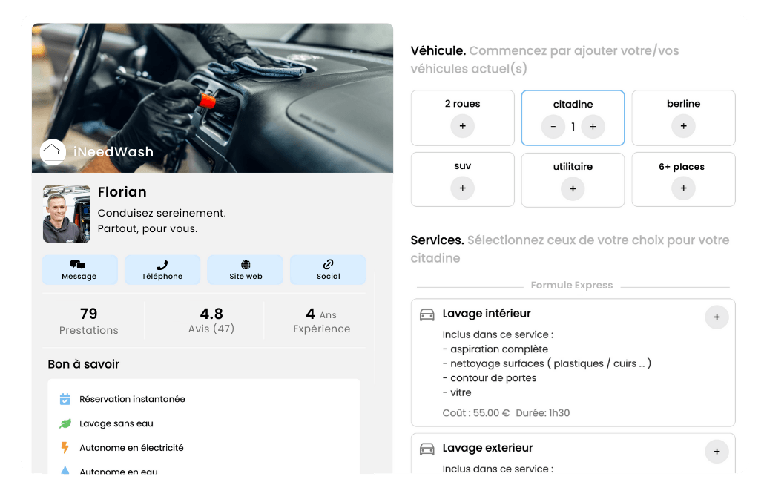Click the Réservation instantanée calendar icon
The width and height of the screenshot is (764, 488).
pos(65,398)
